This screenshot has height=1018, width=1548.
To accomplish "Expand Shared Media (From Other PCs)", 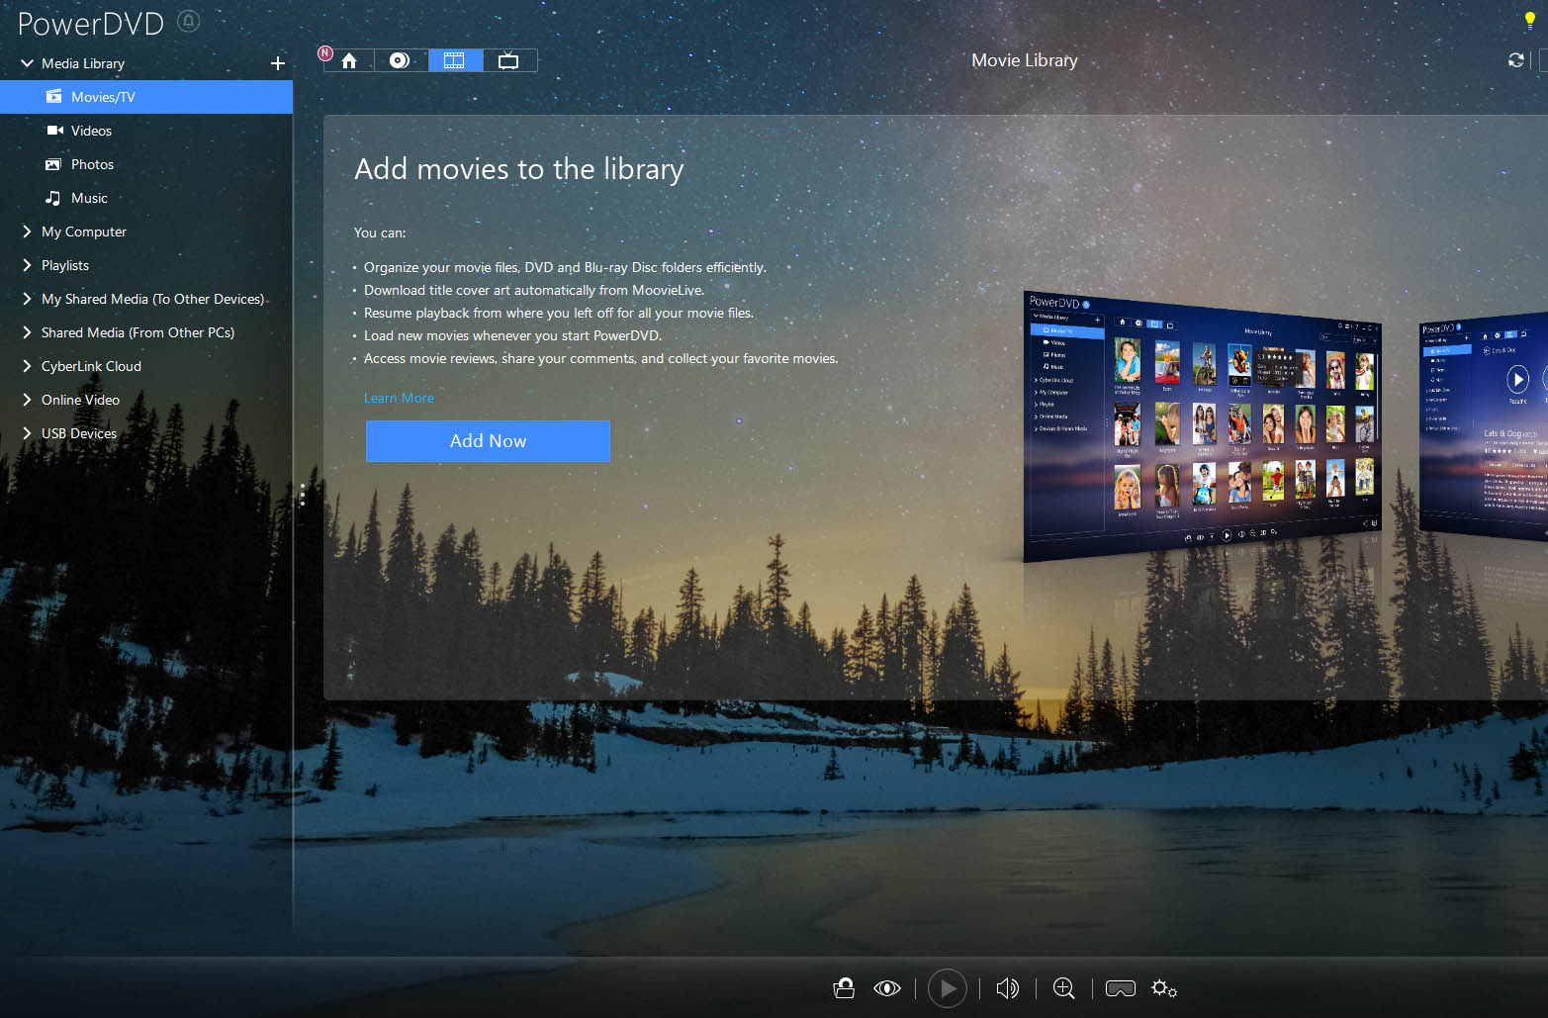I will click(27, 332).
